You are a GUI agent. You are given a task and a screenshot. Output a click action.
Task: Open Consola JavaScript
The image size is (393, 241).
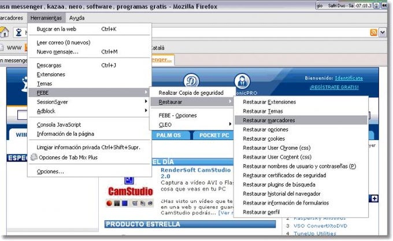(90, 125)
